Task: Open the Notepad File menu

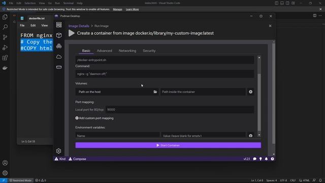Action: 22,25
